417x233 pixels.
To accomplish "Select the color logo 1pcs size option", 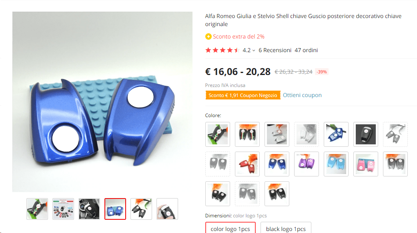I will 230,229.
